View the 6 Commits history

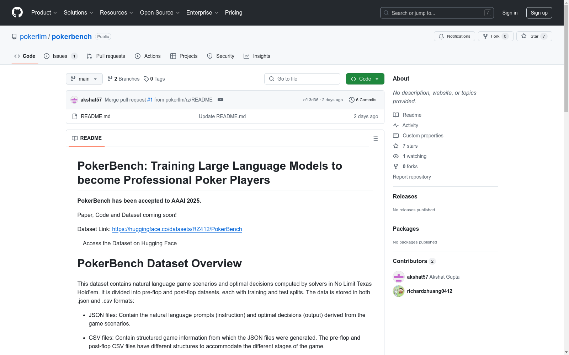(362, 100)
